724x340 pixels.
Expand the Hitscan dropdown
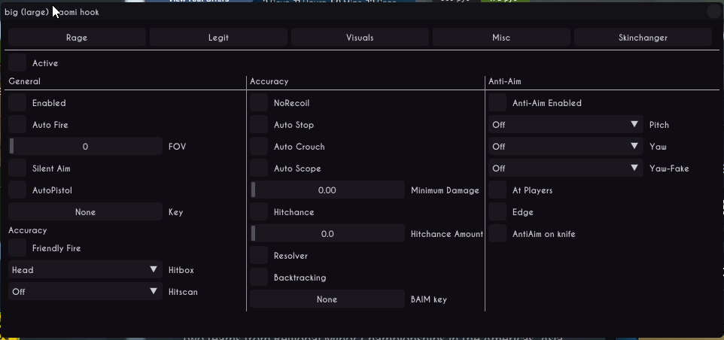(x=85, y=291)
